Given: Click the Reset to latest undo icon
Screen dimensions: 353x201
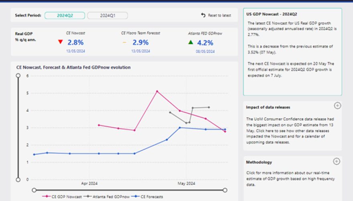Looking at the screenshot, I should (x=203, y=15).
